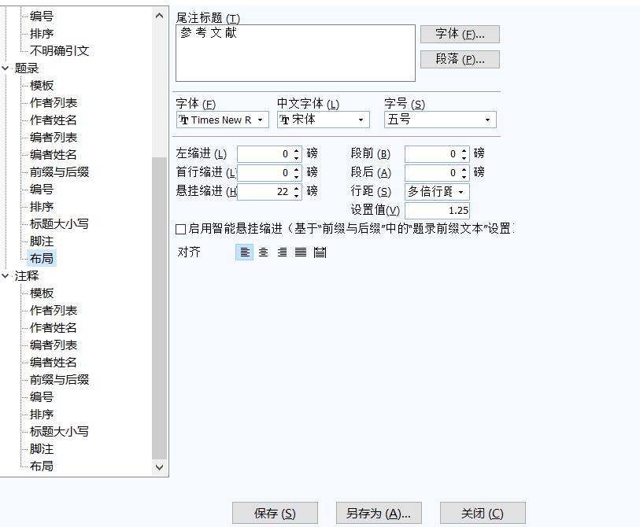Screen dimensions: 640x527
Task: Select the center alignment icon
Action: 263,252
